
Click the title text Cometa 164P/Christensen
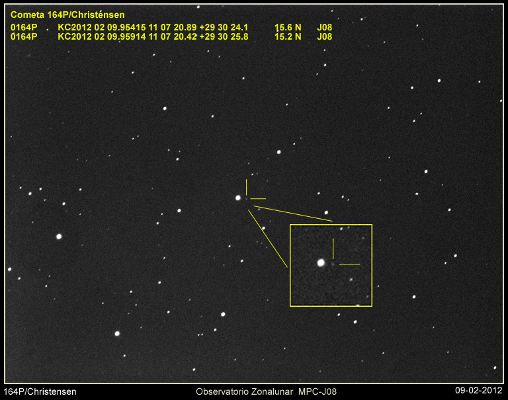(67, 15)
